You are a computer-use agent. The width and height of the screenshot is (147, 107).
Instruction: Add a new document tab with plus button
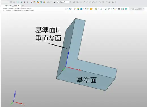[23, 6]
